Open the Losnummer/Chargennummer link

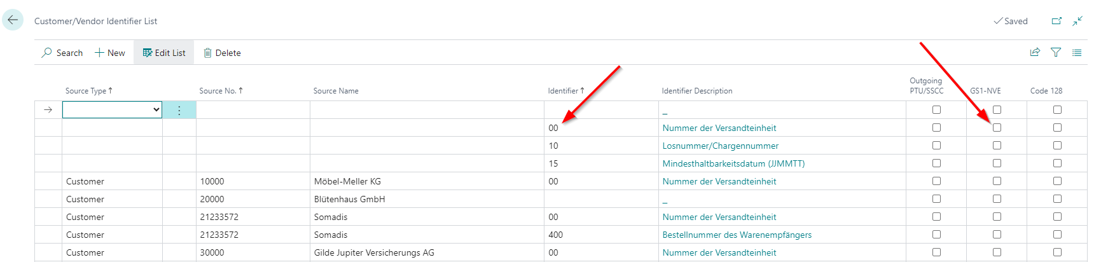click(720, 146)
